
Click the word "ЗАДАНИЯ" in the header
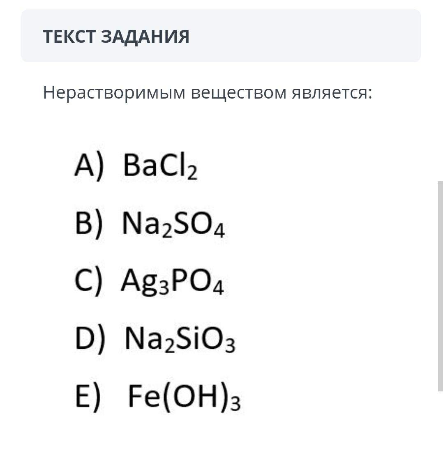coord(145,37)
